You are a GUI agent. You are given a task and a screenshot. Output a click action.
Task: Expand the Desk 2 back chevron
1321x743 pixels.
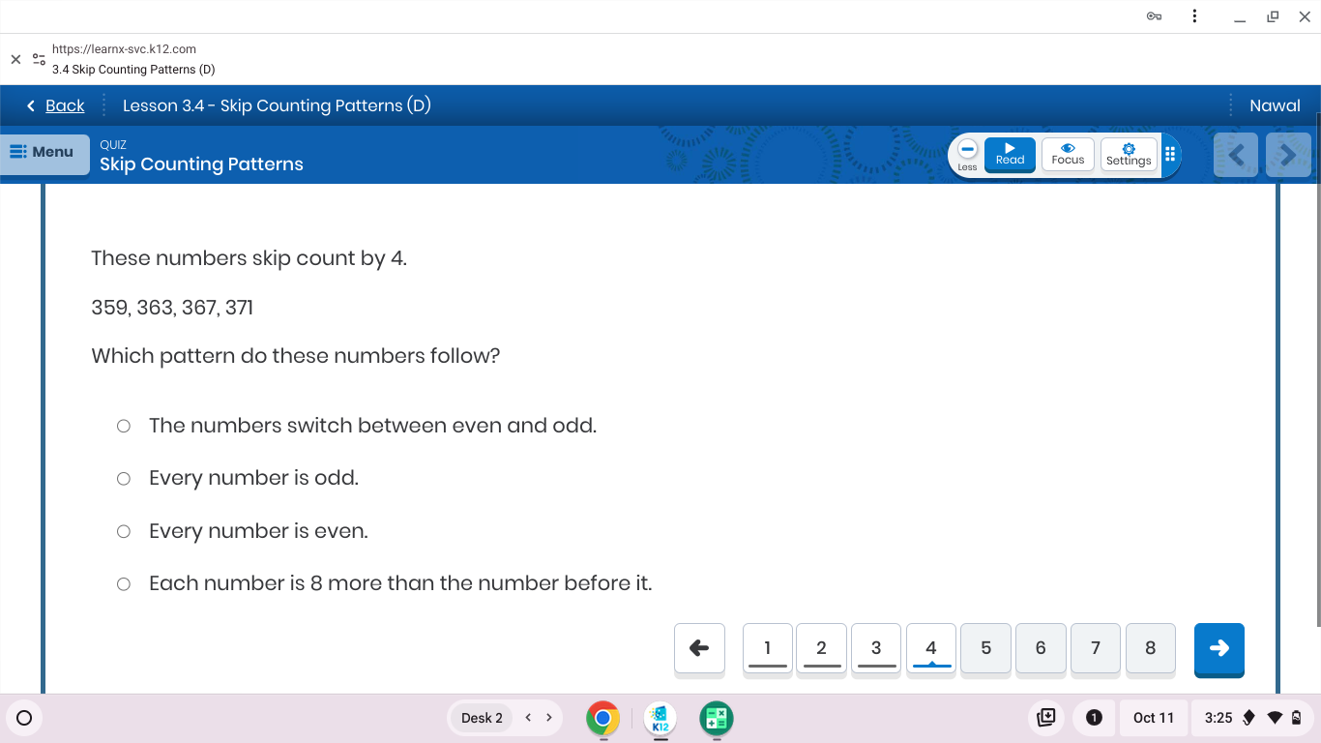528,718
